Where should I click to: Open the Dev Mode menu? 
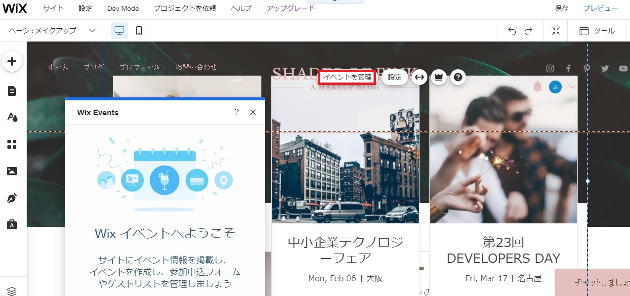point(123,8)
